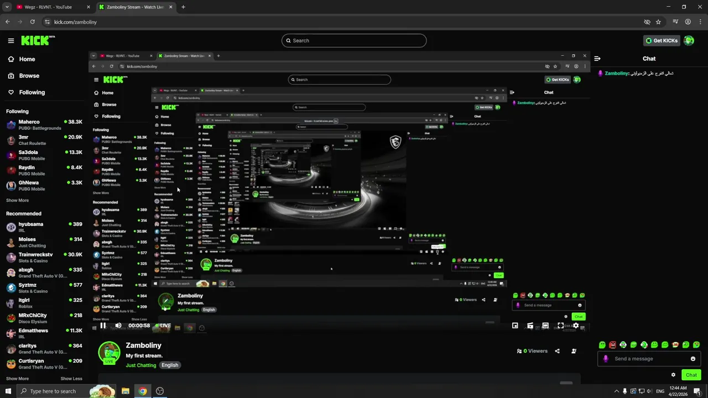The height and width of the screenshot is (398, 708).
Task: Click Send a message field in main chat
Action: coord(648,359)
